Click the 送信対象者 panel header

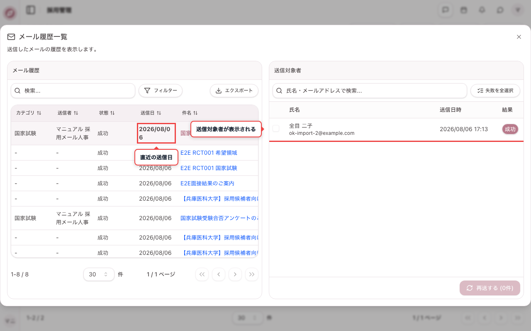click(x=396, y=70)
